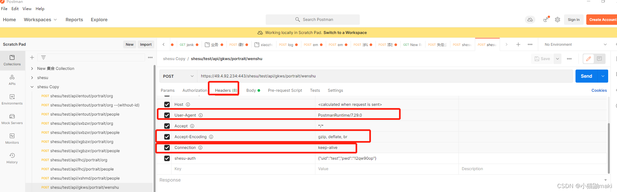This screenshot has width=617, height=192.
Task: Open the POST method dropdown
Action: click(x=178, y=76)
